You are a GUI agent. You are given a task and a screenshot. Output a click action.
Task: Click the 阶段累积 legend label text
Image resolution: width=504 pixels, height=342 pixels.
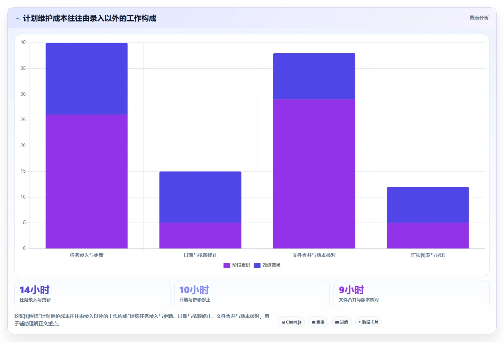(x=241, y=265)
